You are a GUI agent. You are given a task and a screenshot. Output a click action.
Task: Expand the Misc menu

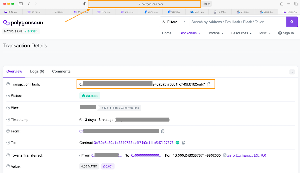(x=265, y=33)
